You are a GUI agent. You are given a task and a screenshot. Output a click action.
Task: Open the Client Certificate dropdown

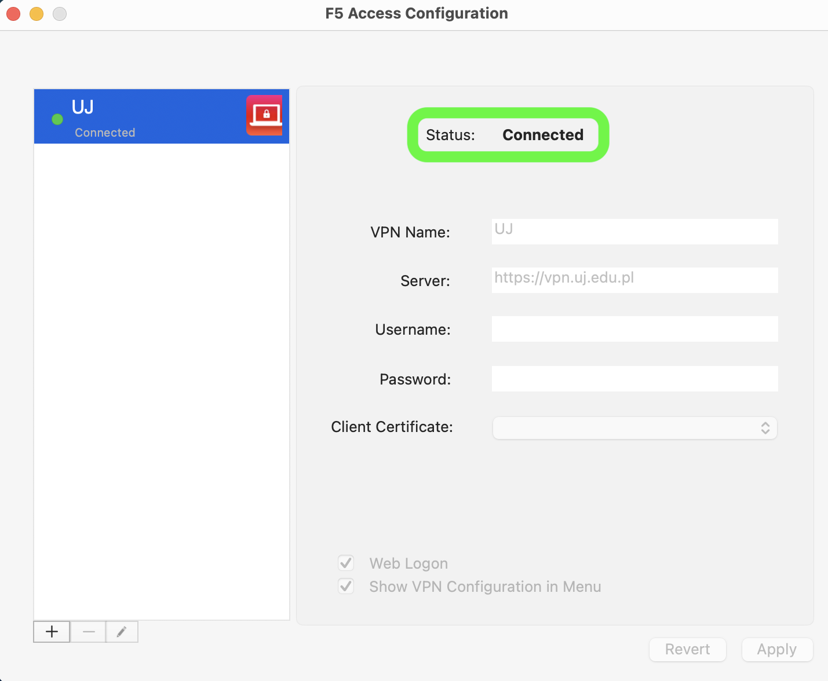tap(634, 428)
